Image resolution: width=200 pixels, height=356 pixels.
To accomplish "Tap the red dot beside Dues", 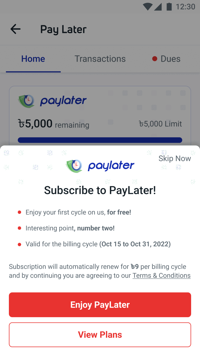I will click(154, 59).
